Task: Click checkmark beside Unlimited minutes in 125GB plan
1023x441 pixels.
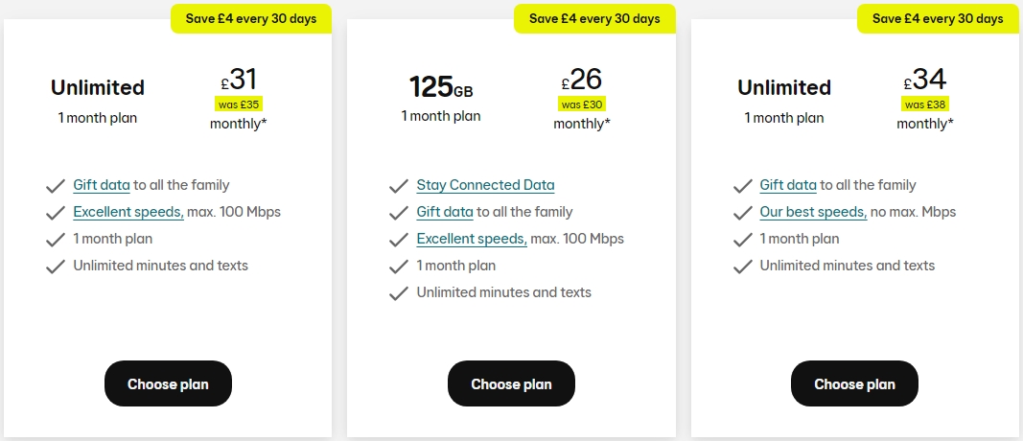Action: (398, 293)
